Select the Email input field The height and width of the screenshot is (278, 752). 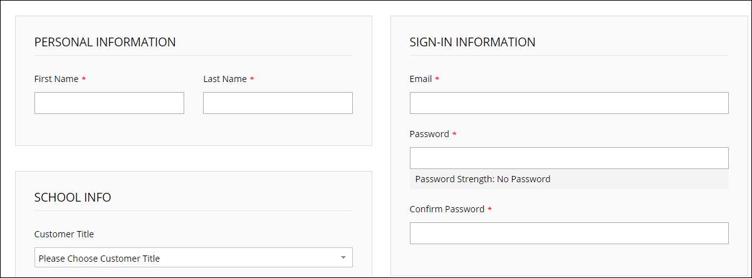click(x=569, y=103)
